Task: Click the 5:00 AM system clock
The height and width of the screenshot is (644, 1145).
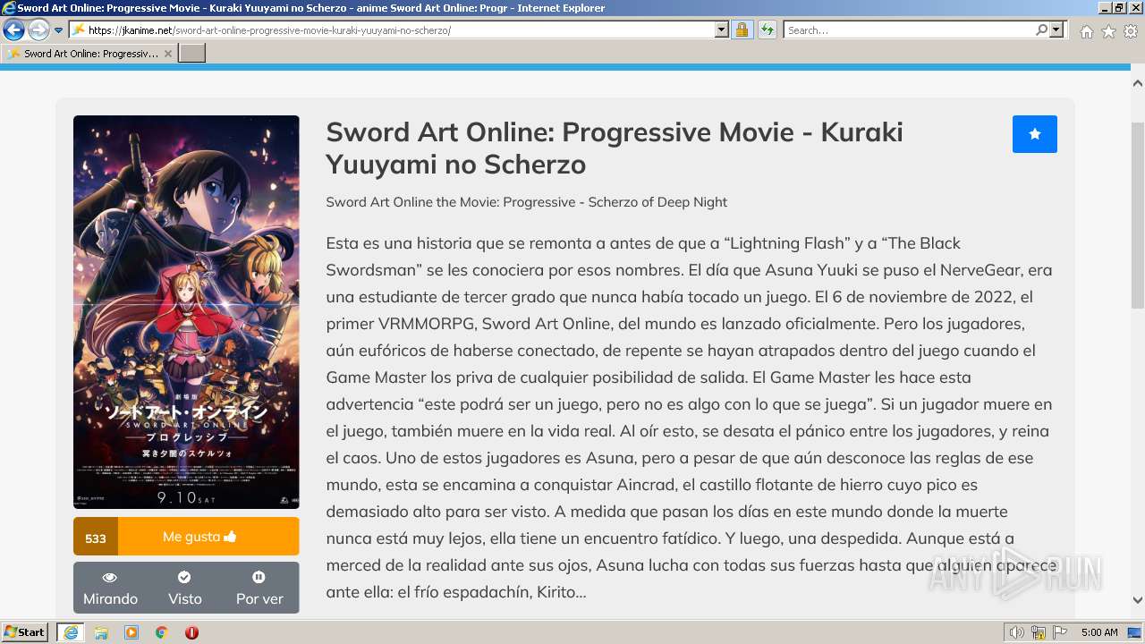Action: tap(1099, 632)
